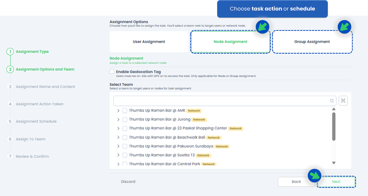Tick the Thumbs Up Ramen Bar @ Jurong checkbox

(x=125, y=120)
